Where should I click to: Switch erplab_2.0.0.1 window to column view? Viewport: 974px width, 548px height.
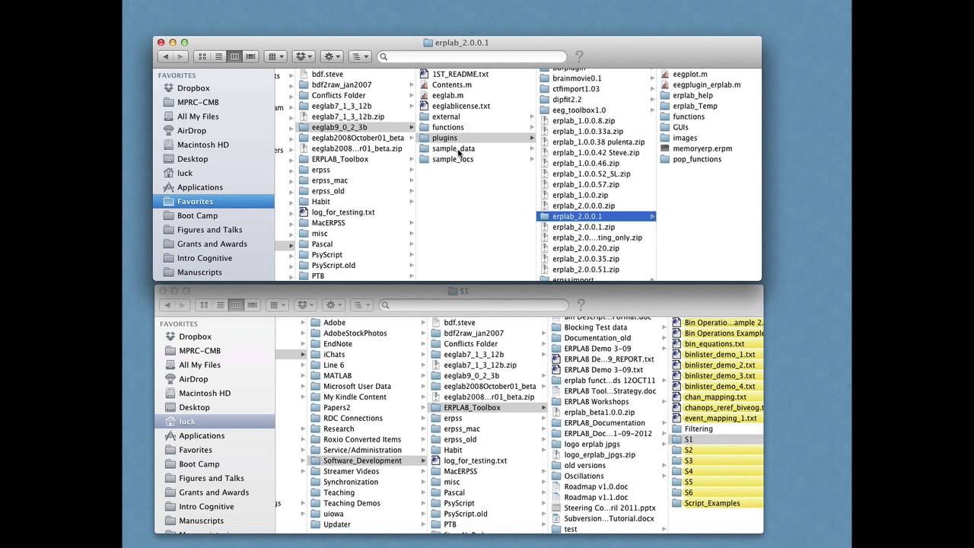click(234, 56)
